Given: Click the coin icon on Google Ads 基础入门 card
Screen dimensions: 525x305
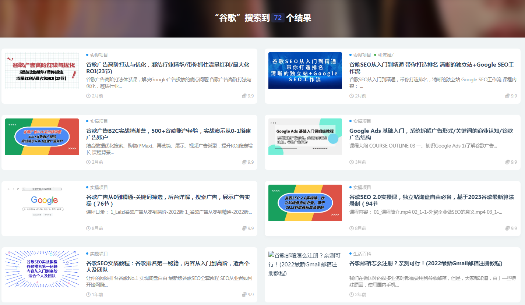Looking at the screenshot, I should click(507, 162).
